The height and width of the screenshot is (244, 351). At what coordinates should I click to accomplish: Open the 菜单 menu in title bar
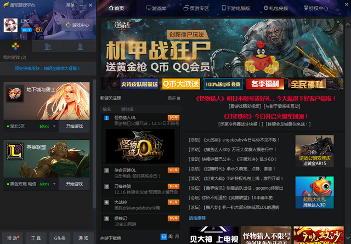coord(71,5)
